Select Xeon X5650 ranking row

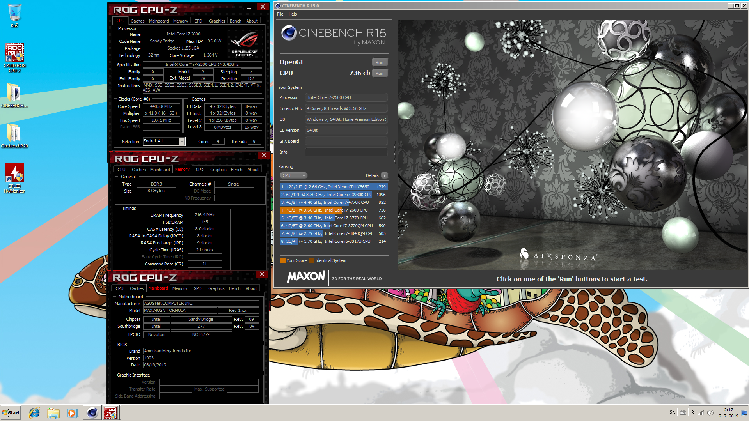click(x=334, y=187)
